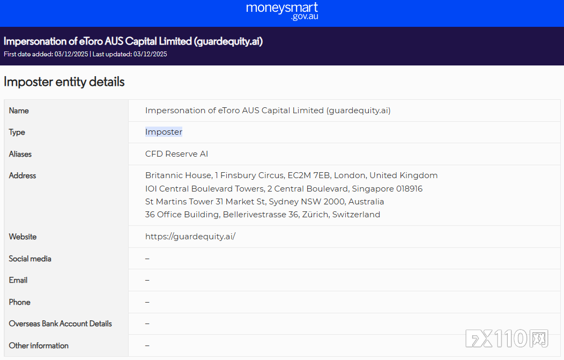
Task: Click the 'Last updated: 03/12/2025' text
Action: 130,54
